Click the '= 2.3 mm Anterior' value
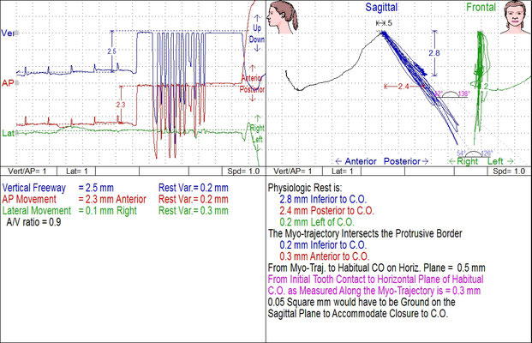The width and height of the screenshot is (532, 343). pos(112,199)
